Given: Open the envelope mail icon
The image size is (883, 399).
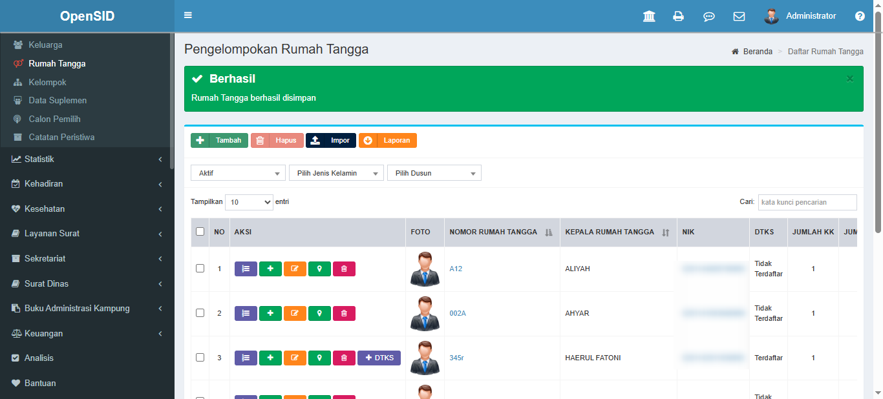Looking at the screenshot, I should click(739, 16).
